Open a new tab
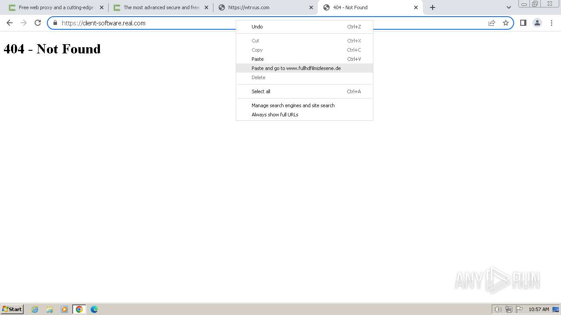 coord(433,7)
